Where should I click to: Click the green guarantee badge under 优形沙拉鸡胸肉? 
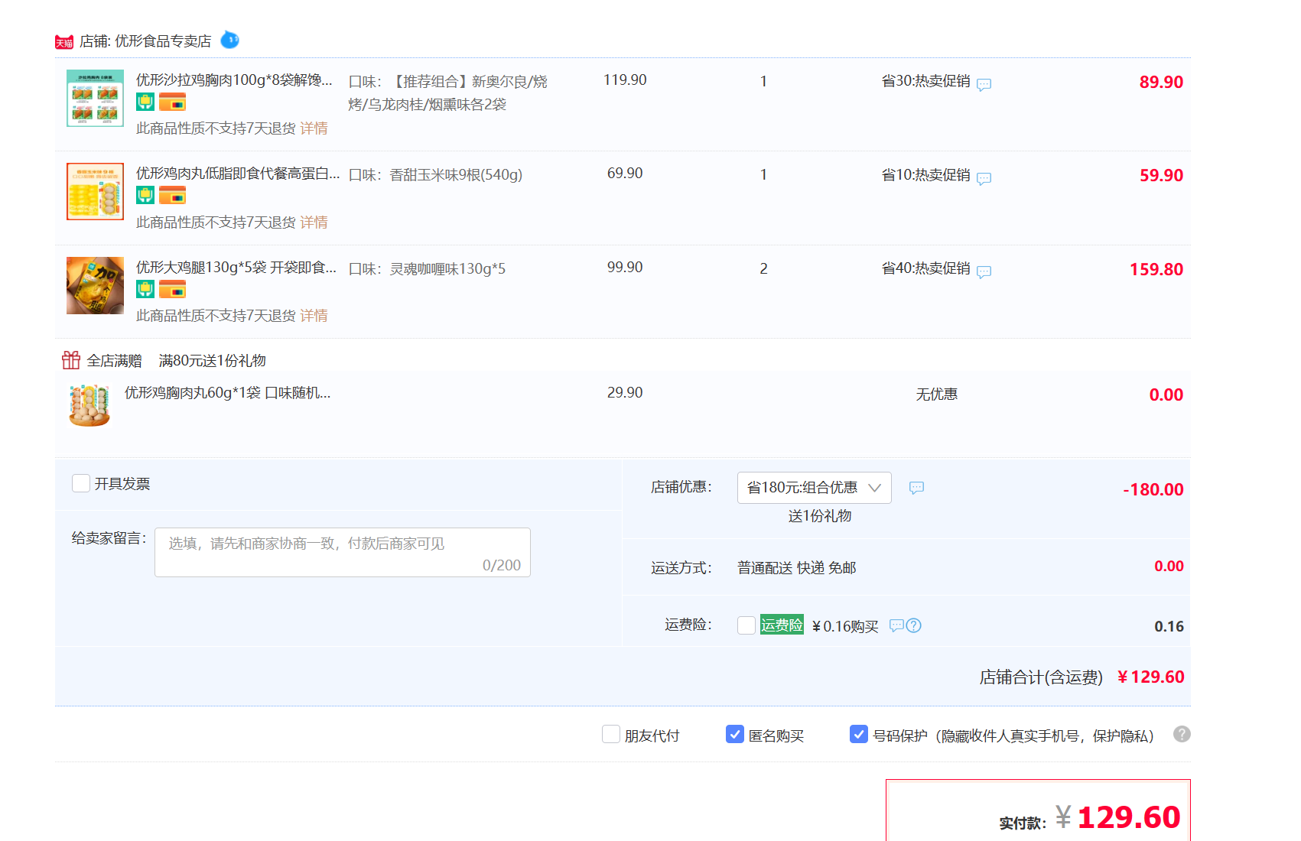point(145,102)
